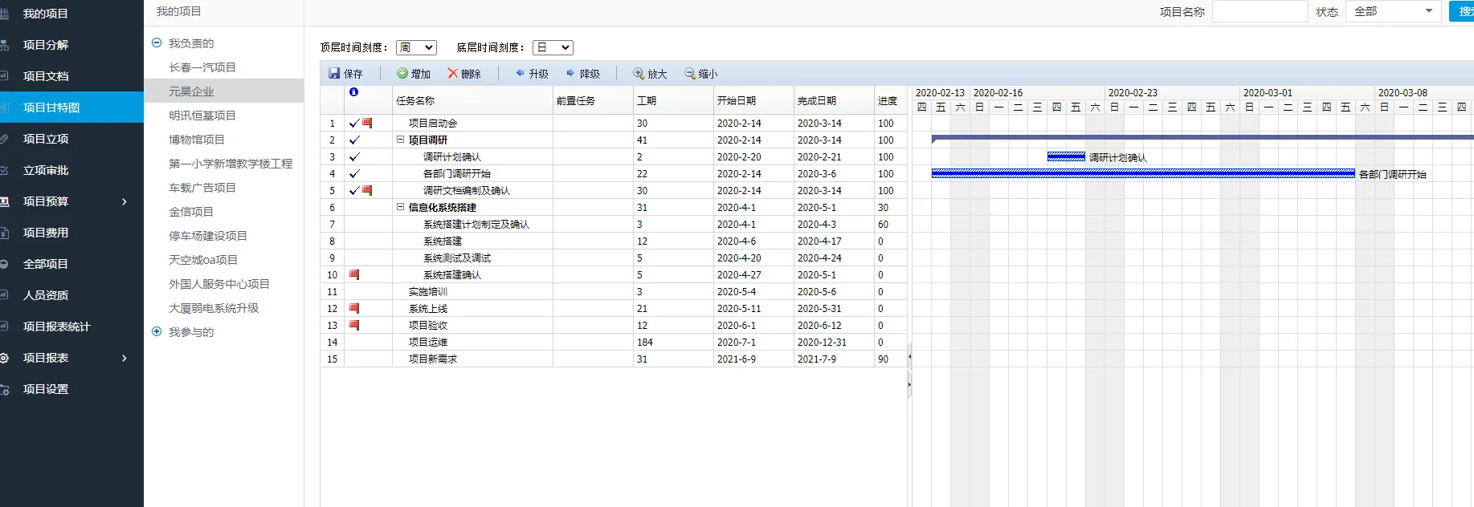Select the 博物馆项目 project link
This screenshot has width=1474, height=507.
coord(197,140)
